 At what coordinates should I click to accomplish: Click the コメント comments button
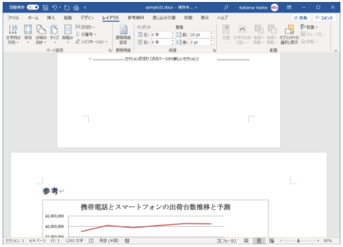(325, 18)
